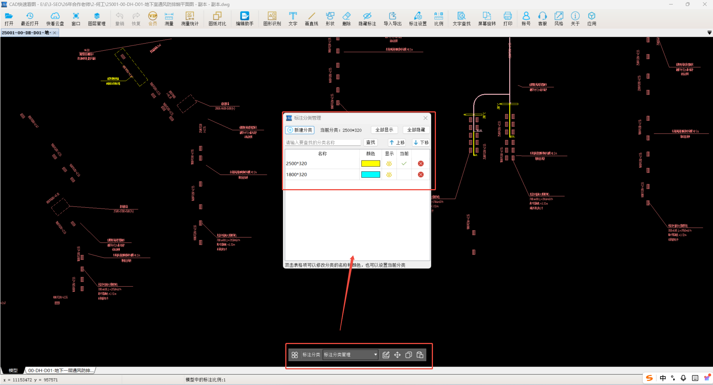The image size is (713, 385).
Task: Click the 新建分类 button
Action: tap(300, 130)
